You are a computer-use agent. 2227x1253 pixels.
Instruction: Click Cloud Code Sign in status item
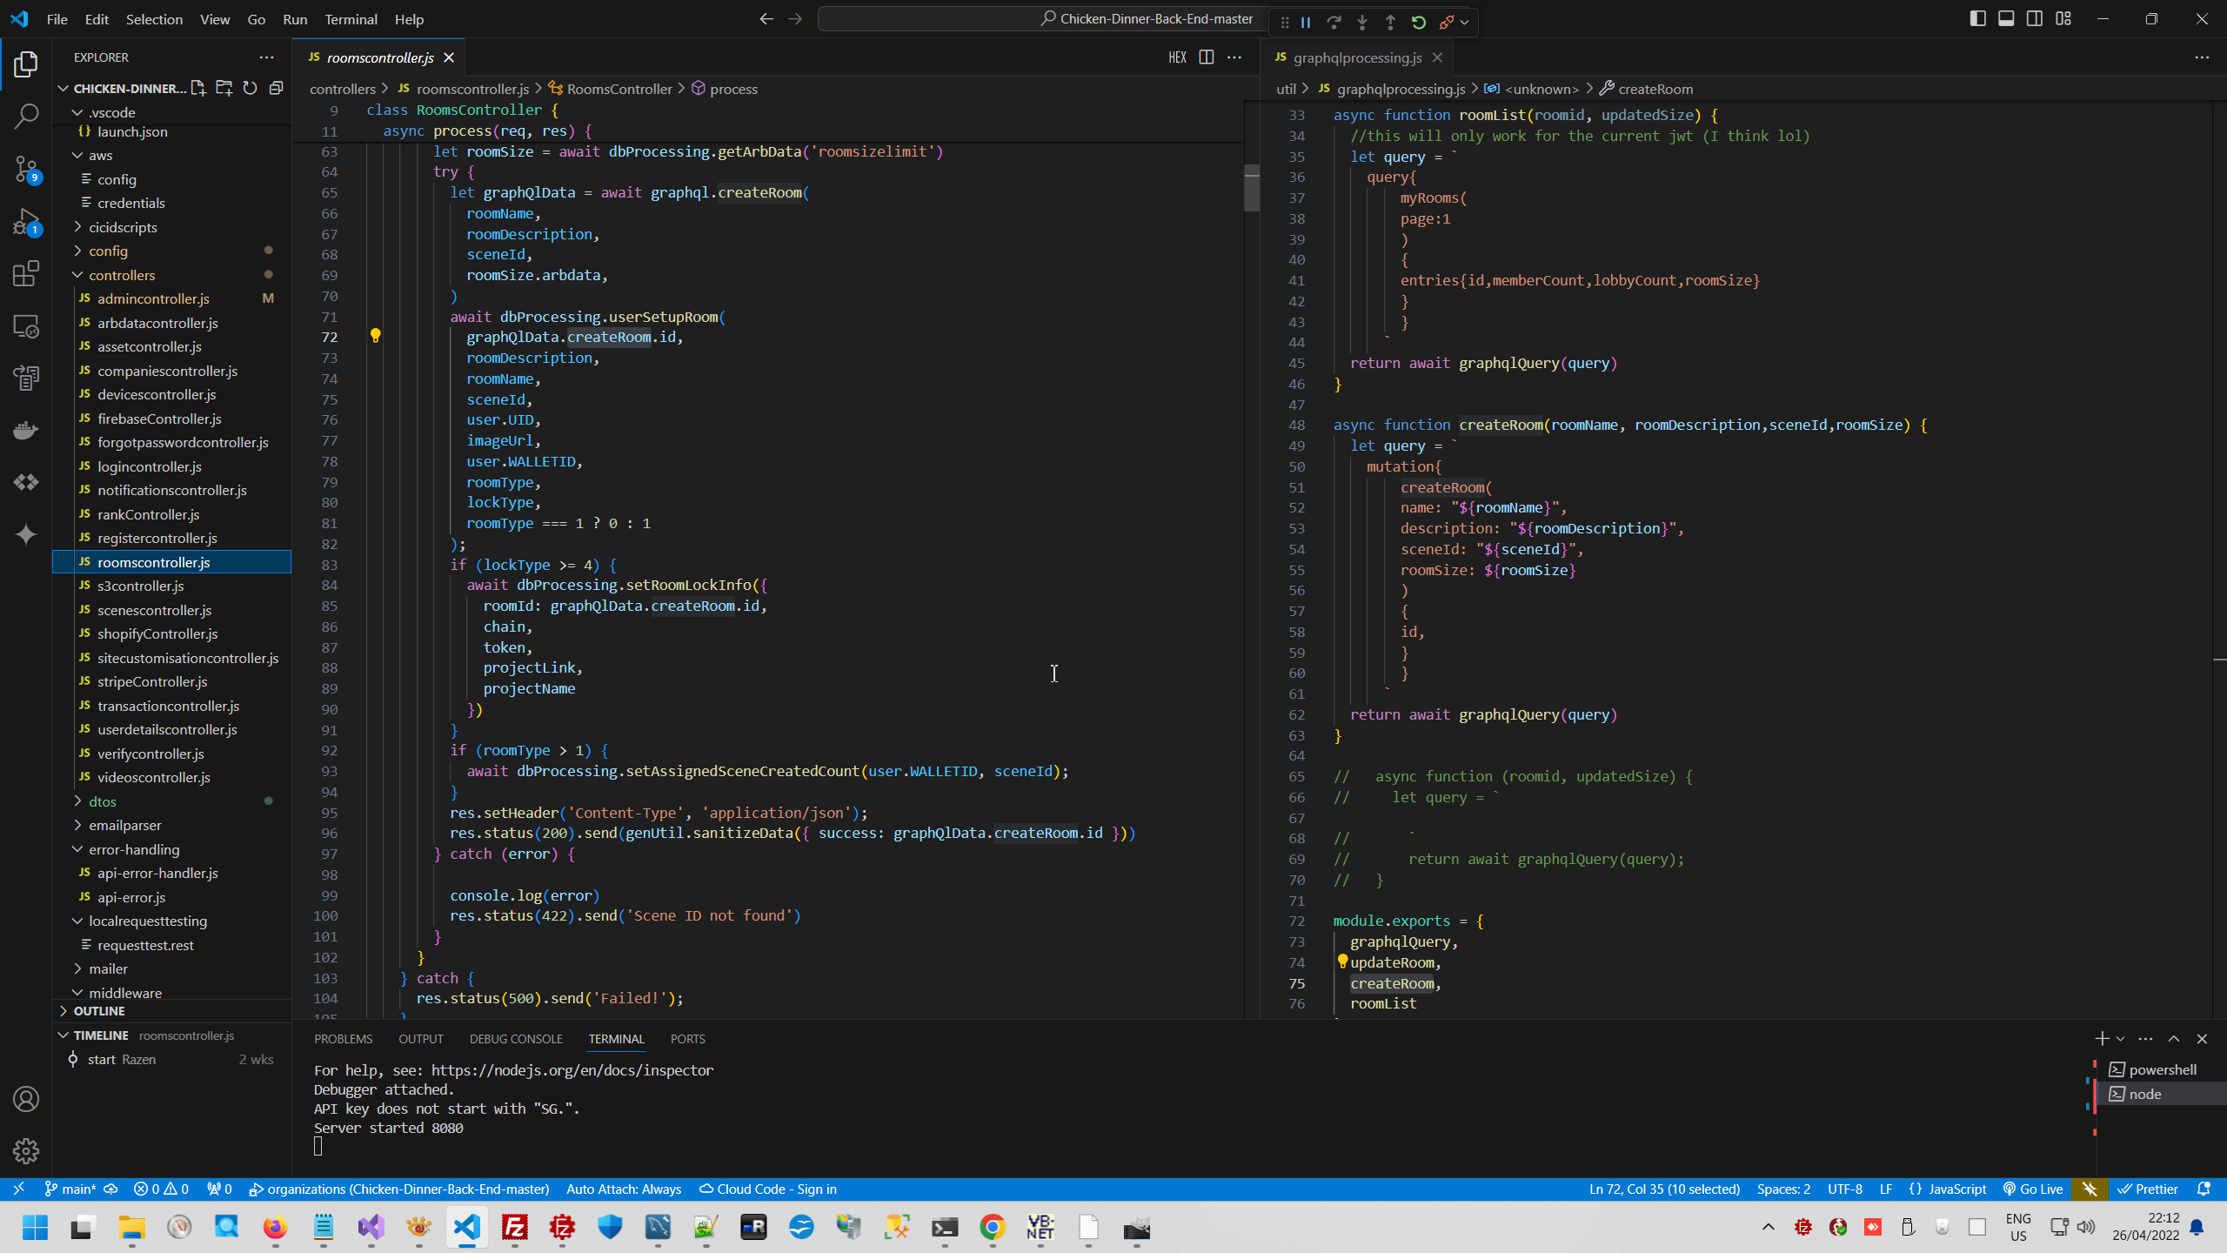[x=768, y=1189]
